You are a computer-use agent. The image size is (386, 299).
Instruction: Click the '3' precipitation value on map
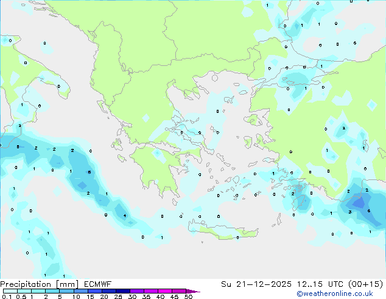coord(350,212)
